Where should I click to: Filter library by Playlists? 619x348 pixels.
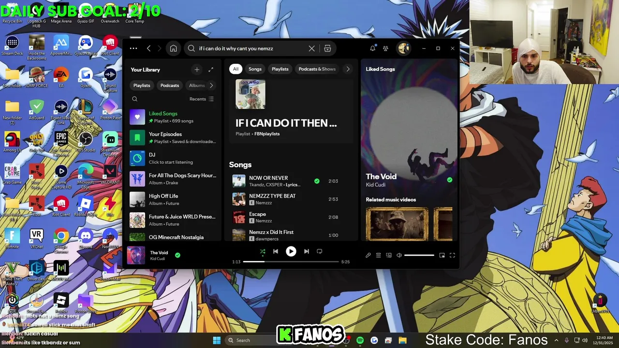coord(142,86)
